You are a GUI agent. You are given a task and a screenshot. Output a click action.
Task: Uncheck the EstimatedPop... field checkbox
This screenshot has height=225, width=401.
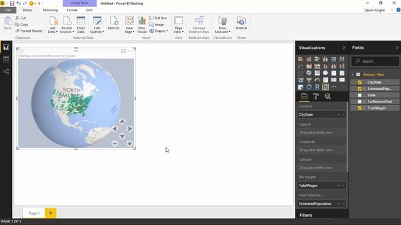360,89
